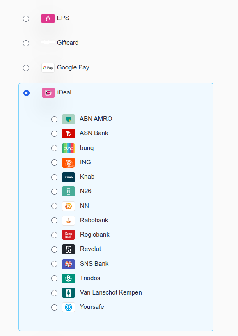
Task: Click the Knab text label
Action: click(x=87, y=177)
